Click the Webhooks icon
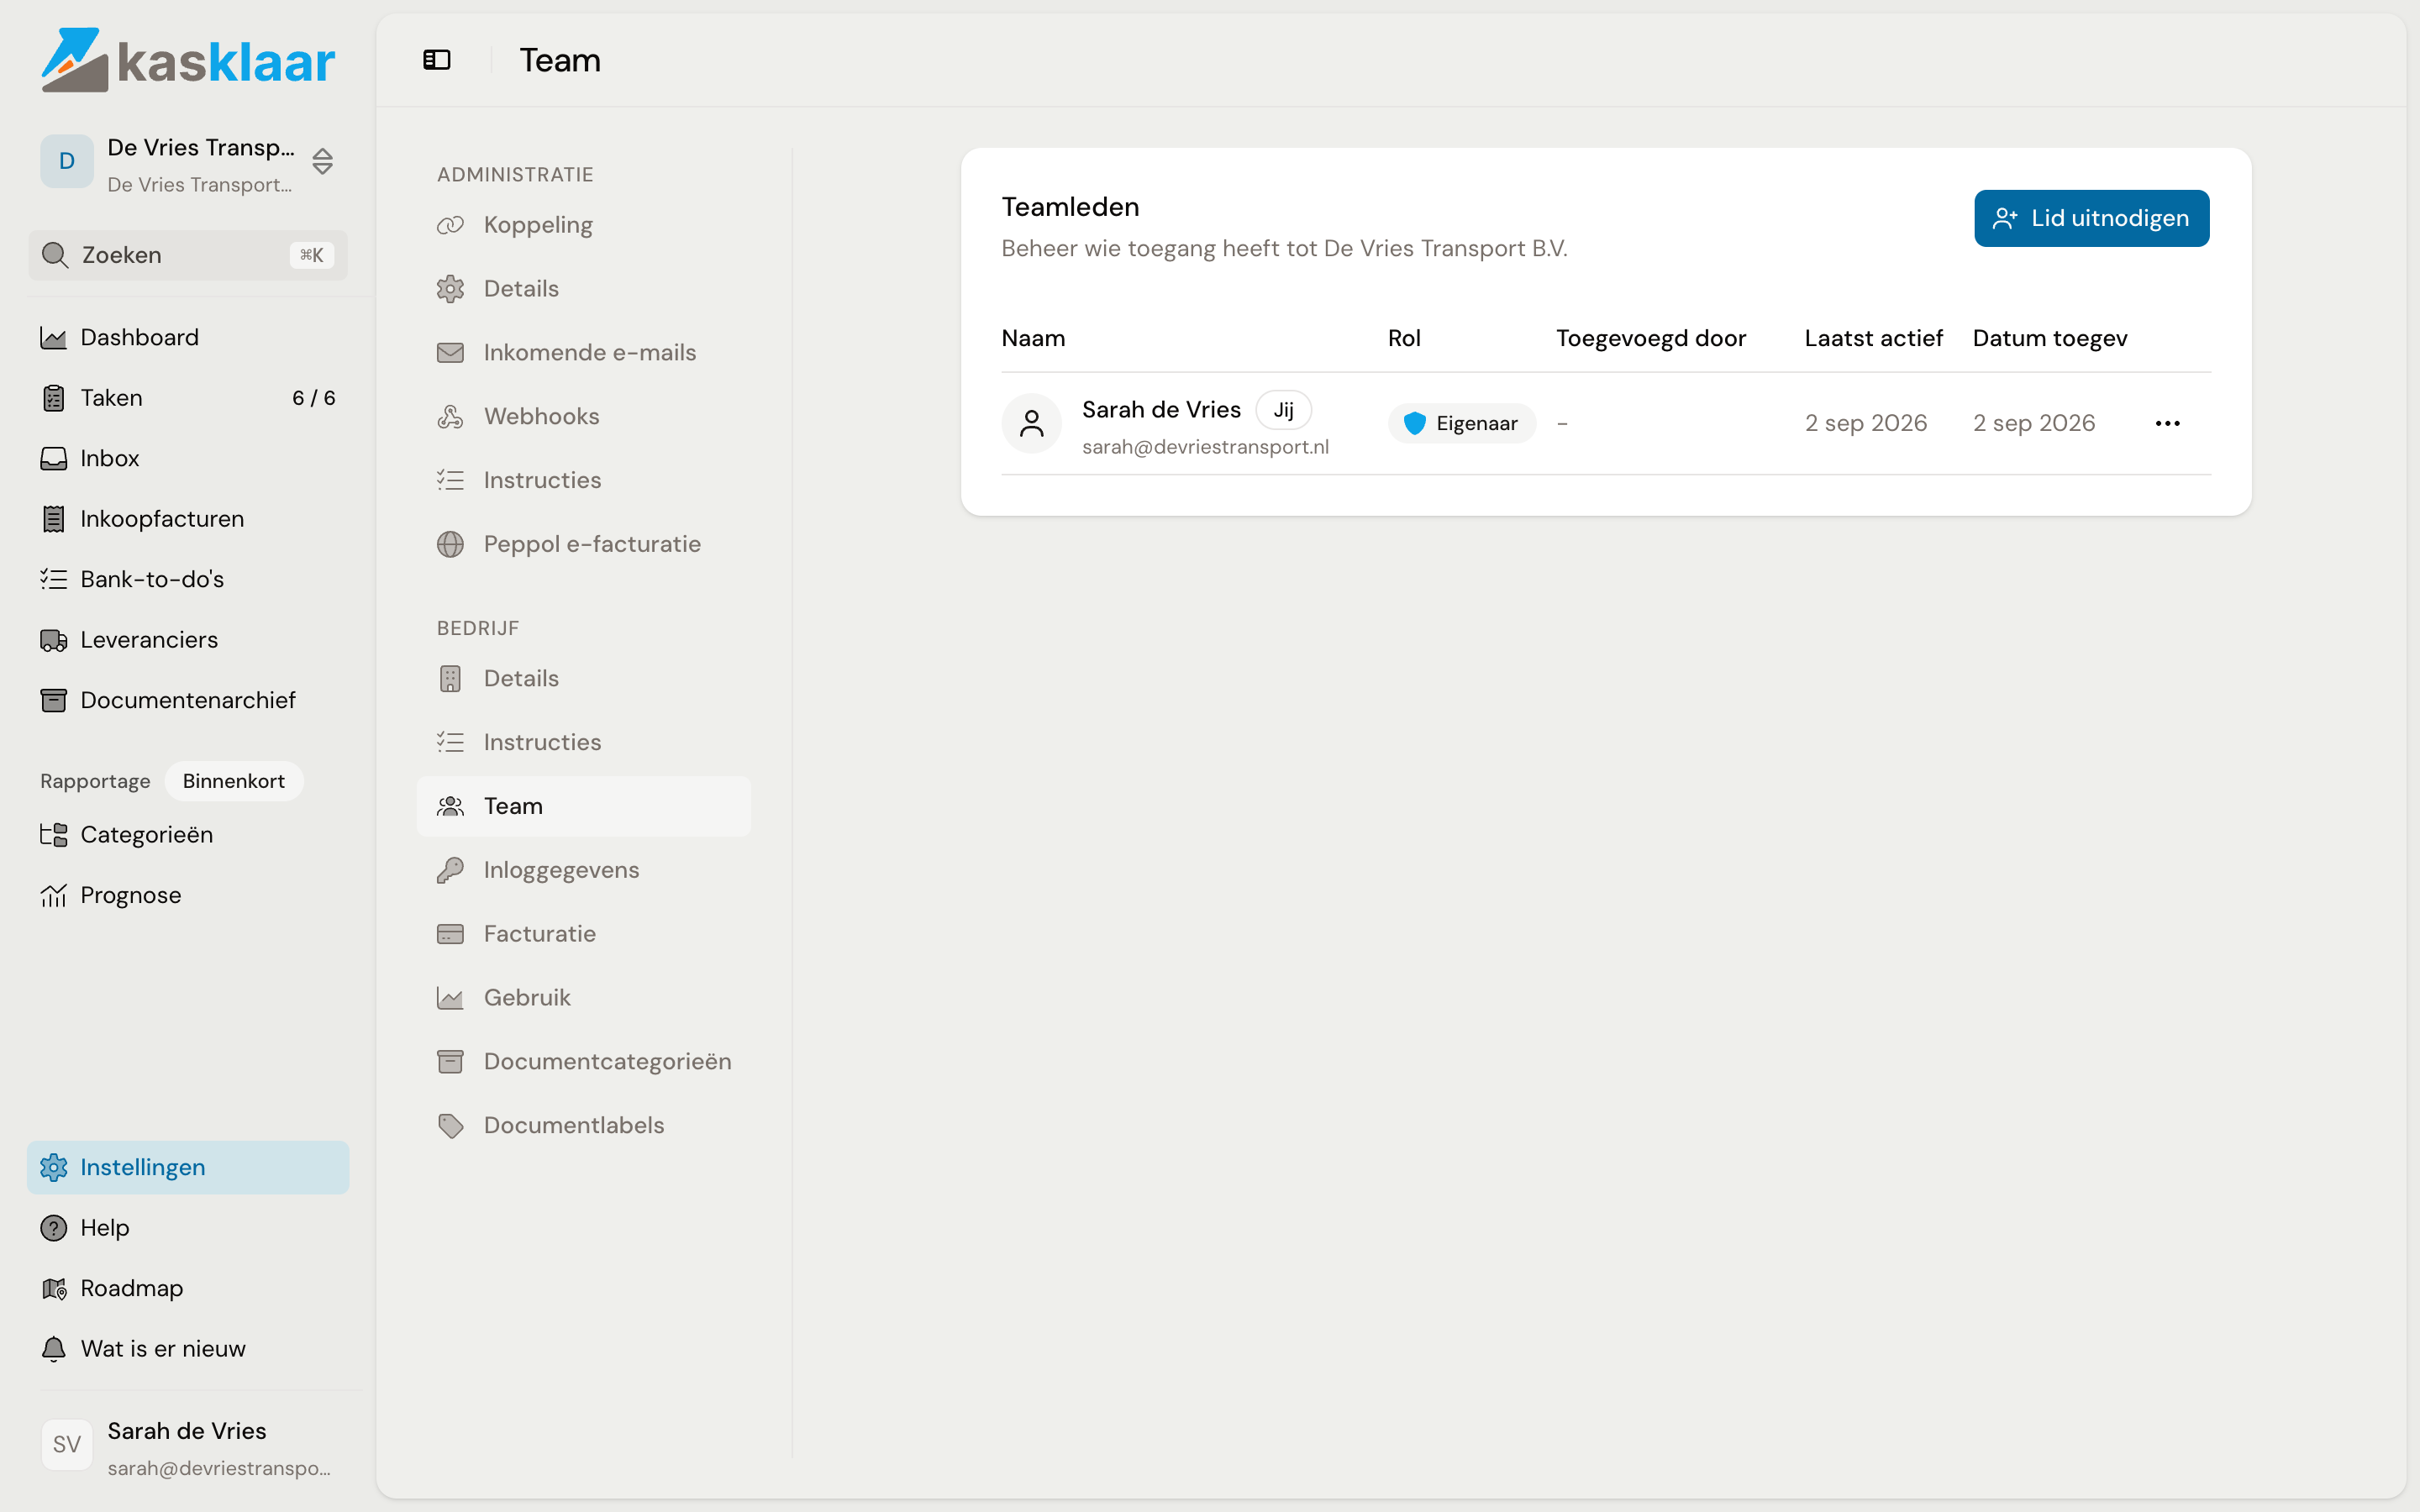 coord(450,417)
